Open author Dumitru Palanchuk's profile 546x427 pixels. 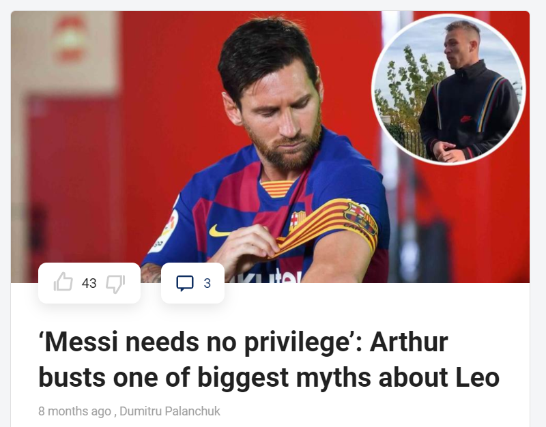170,411
